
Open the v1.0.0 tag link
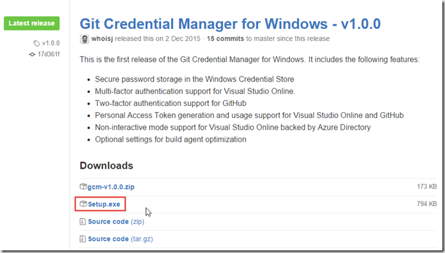coord(51,43)
